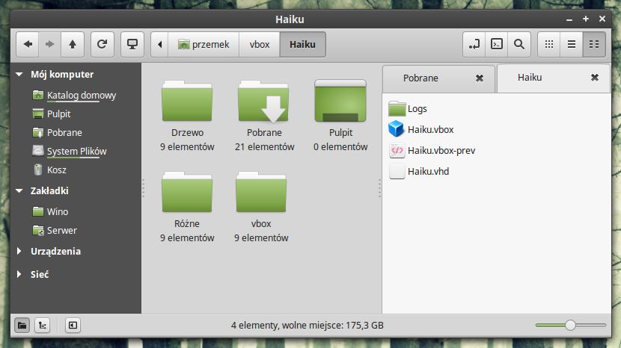Select the Drzewo folder icon
Screen dimensions: 621x348
[x=187, y=102]
